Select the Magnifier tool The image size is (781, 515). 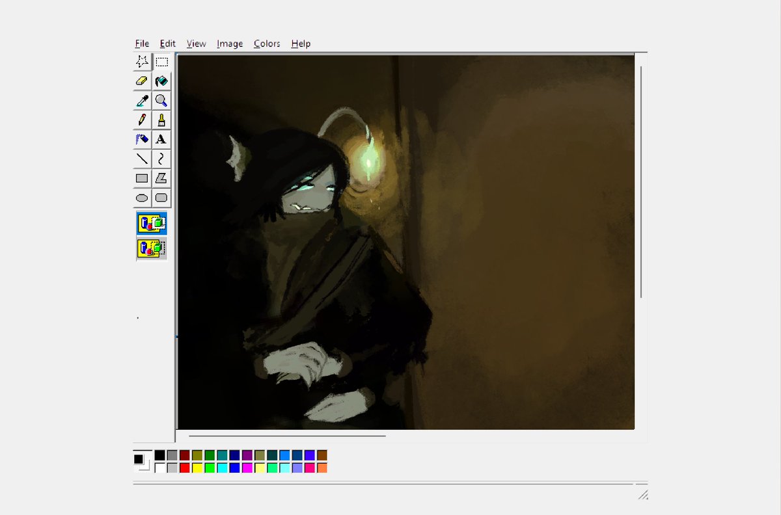(161, 101)
